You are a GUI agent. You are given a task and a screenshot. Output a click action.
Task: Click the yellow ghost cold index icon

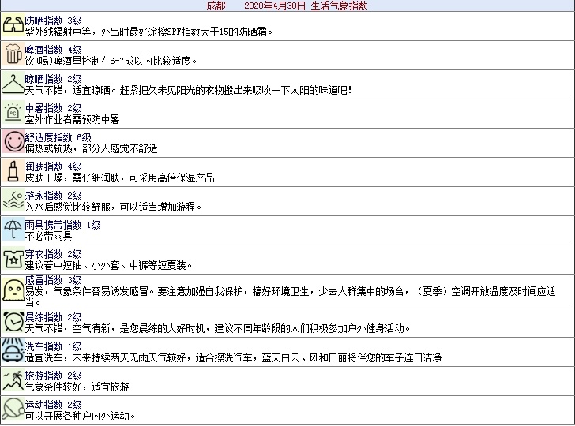click(x=13, y=290)
